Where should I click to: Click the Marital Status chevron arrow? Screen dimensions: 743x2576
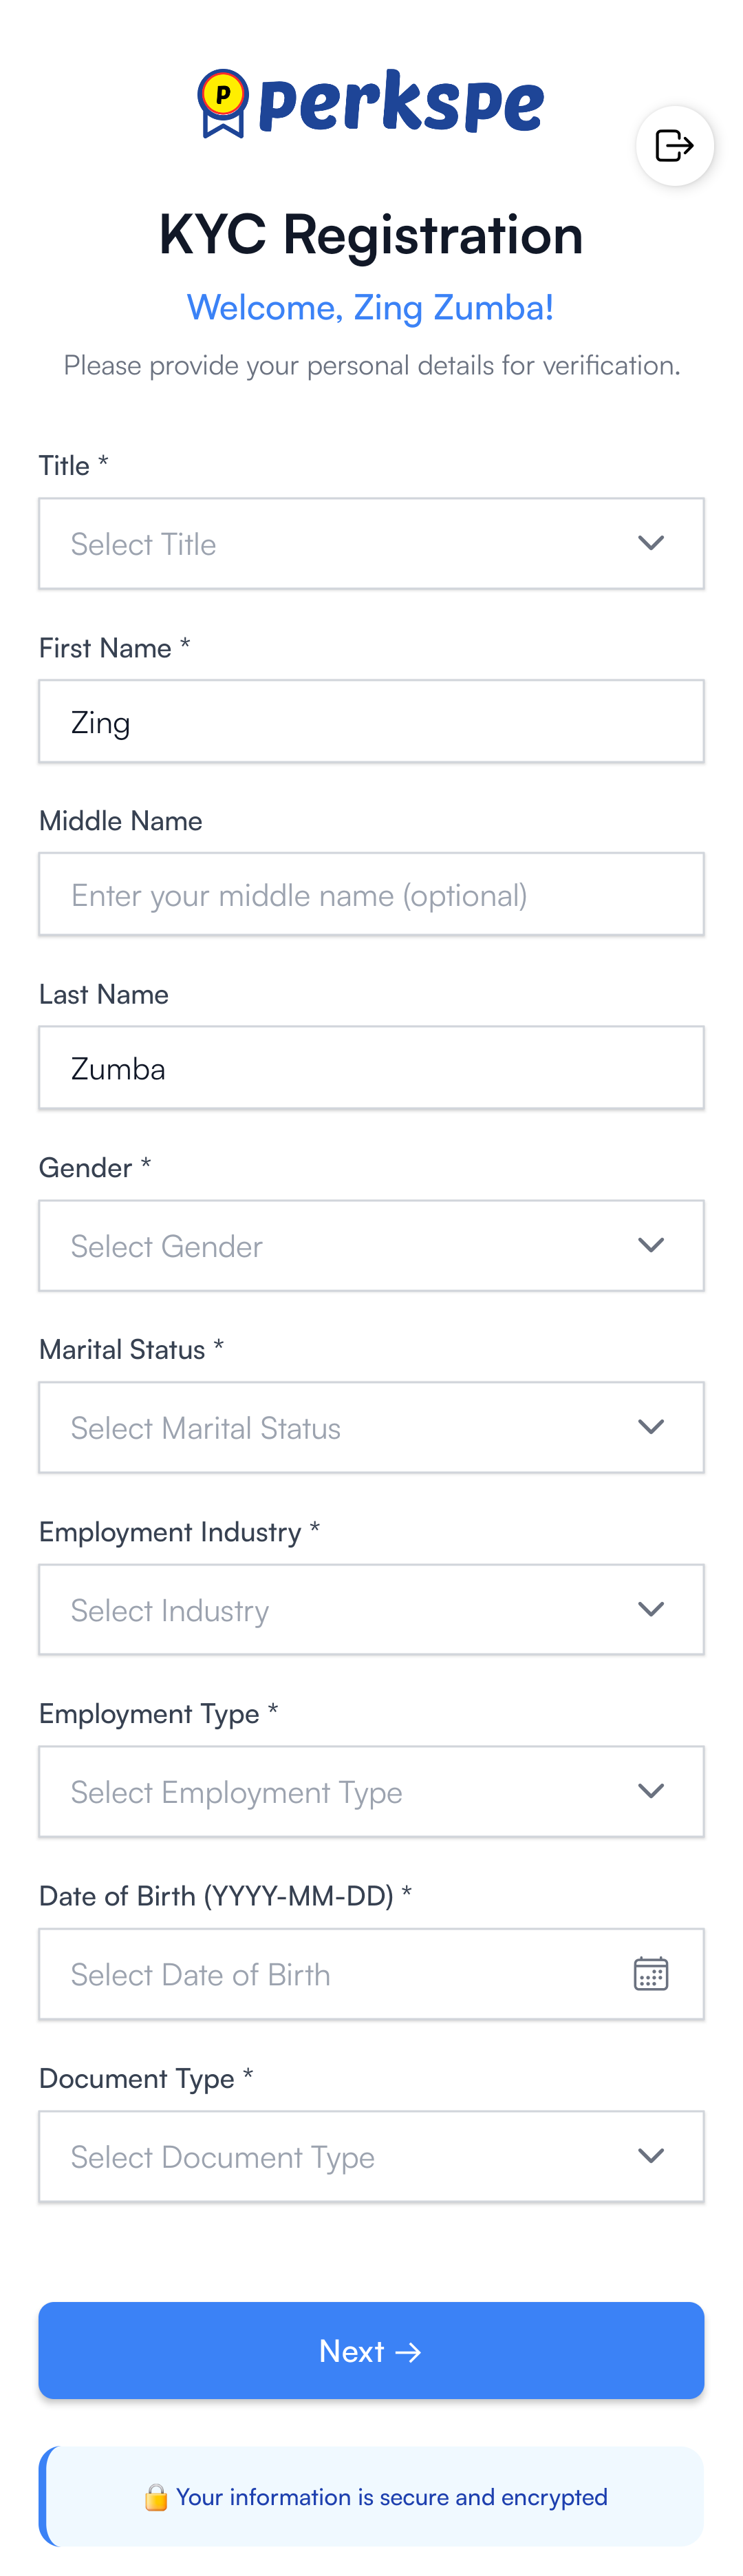tap(651, 1427)
